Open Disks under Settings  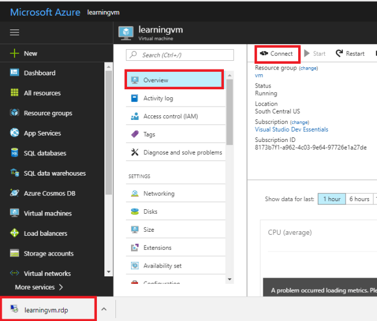176,211
